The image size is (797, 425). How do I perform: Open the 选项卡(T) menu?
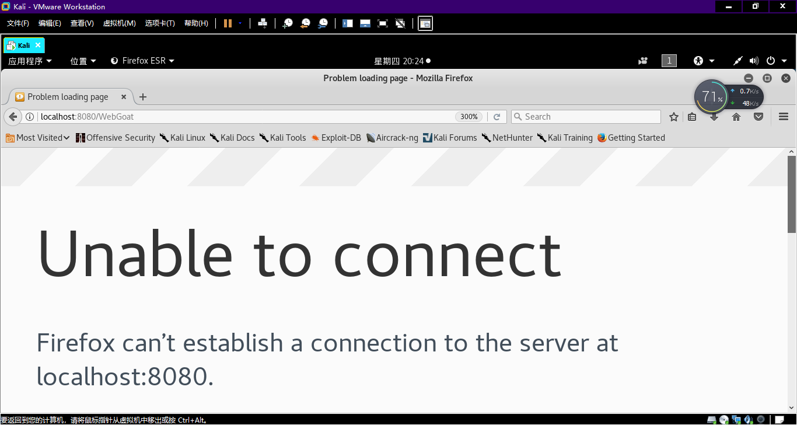tap(160, 23)
